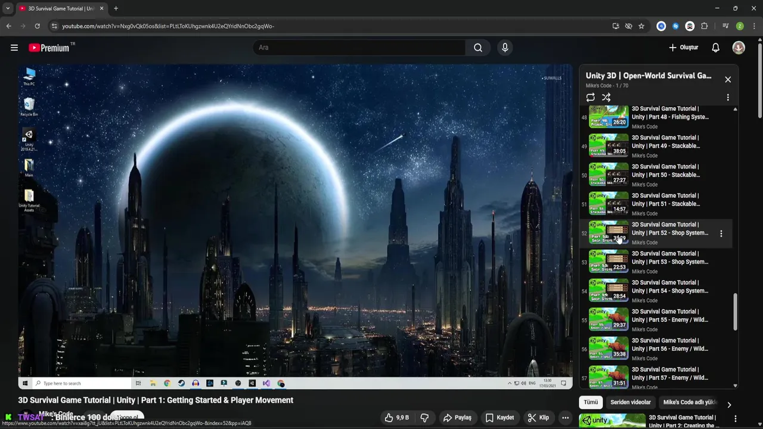Viewport: 763px width, 429px height.
Task: Open a new browser tab
Action: click(116, 8)
